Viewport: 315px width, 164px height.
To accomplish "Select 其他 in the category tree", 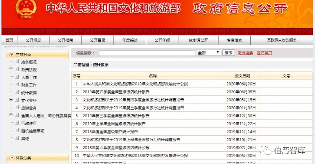I will point(25,139).
